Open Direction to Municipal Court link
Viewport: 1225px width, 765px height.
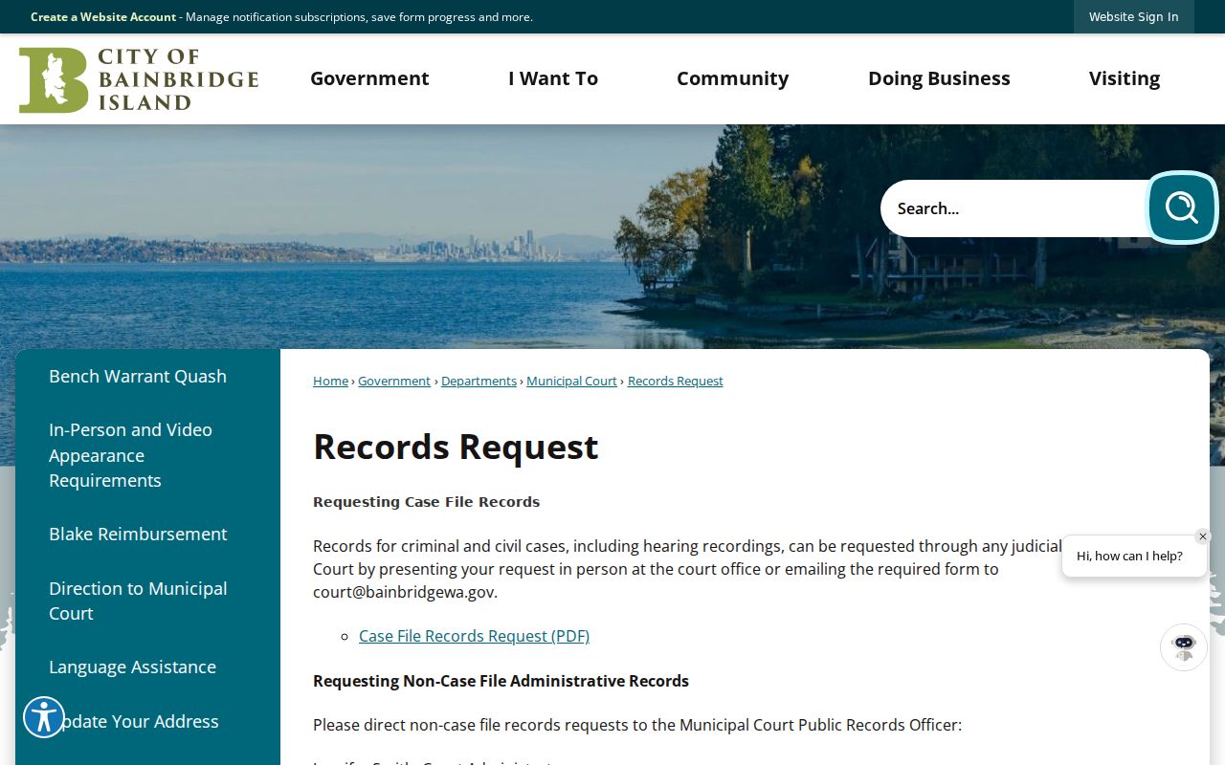tap(138, 601)
